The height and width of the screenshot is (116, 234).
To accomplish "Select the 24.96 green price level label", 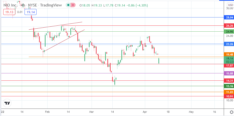I will pos(229,31).
